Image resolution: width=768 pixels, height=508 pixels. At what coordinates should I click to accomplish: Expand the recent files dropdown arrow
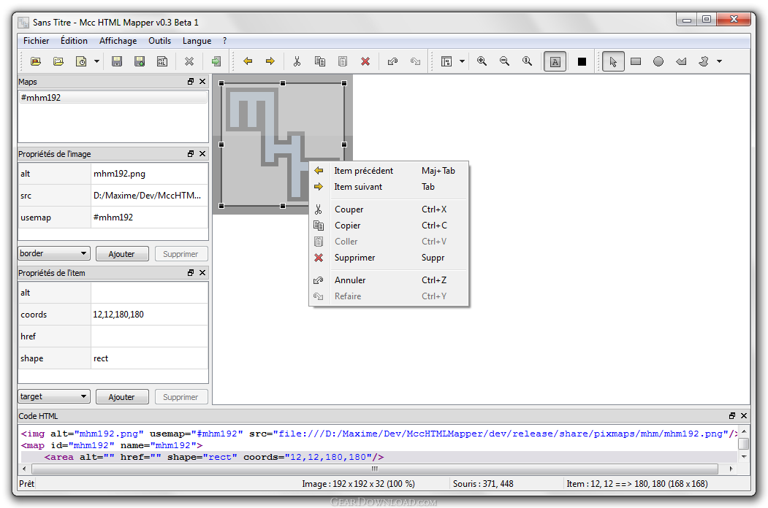[x=96, y=61]
